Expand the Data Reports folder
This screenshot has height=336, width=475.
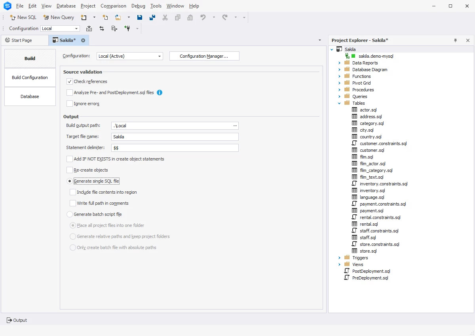pos(339,63)
